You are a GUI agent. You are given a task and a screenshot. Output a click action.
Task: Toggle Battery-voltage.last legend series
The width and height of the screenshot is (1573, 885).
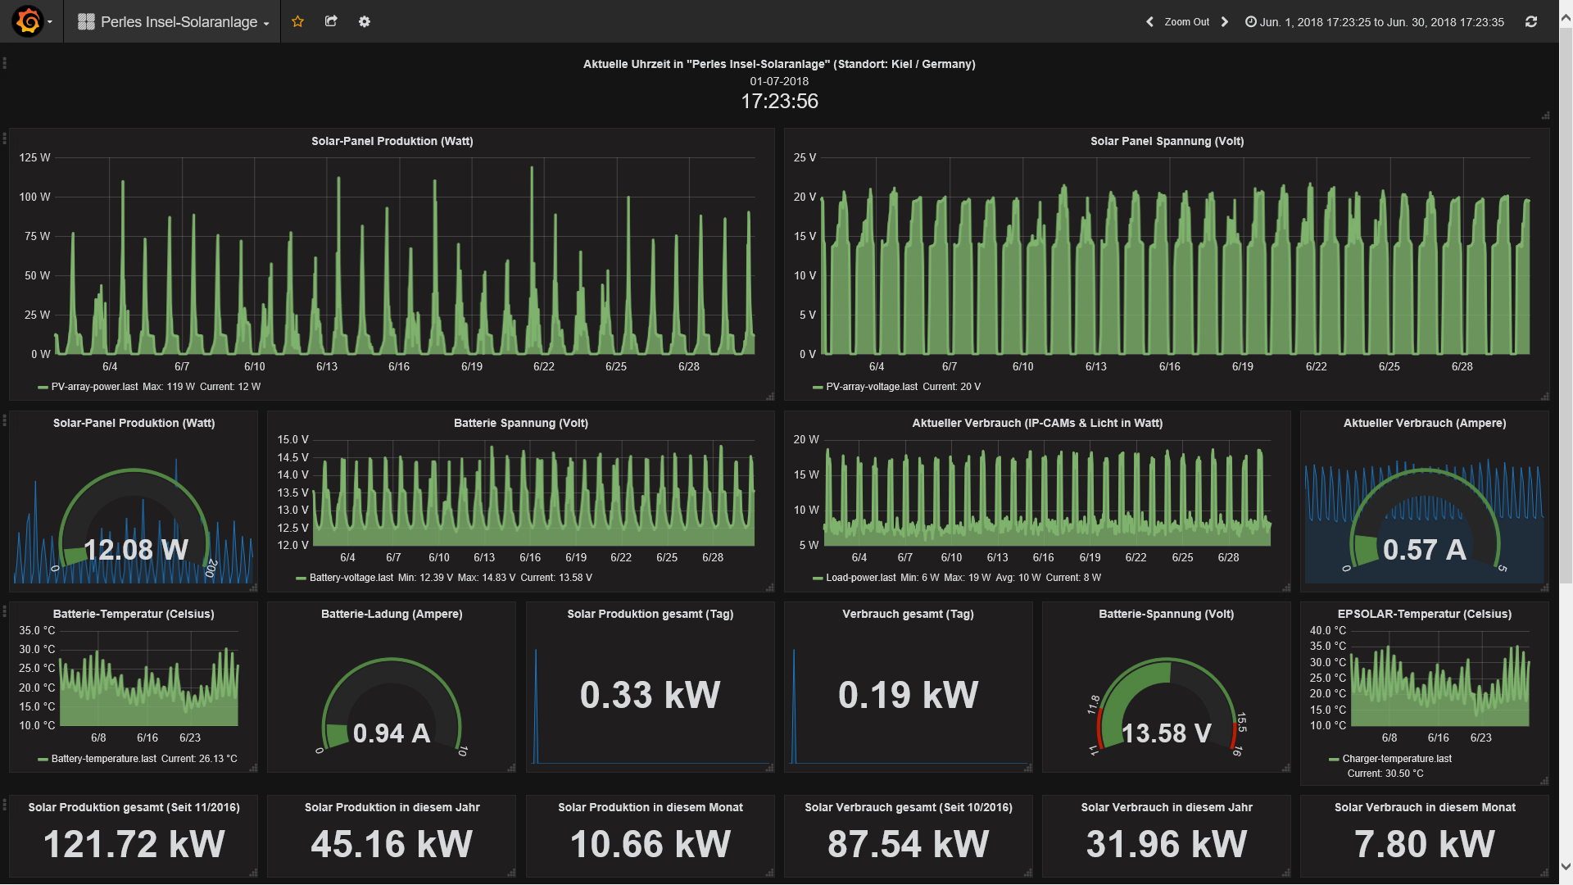351,578
